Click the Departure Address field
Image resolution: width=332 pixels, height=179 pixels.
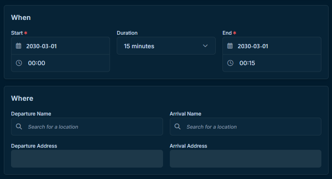87,159
